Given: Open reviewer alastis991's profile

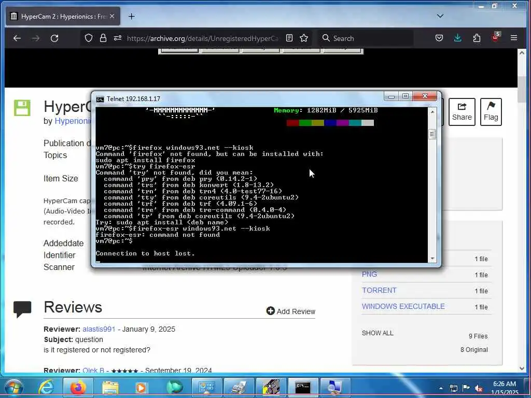Looking at the screenshot, I should [99, 329].
